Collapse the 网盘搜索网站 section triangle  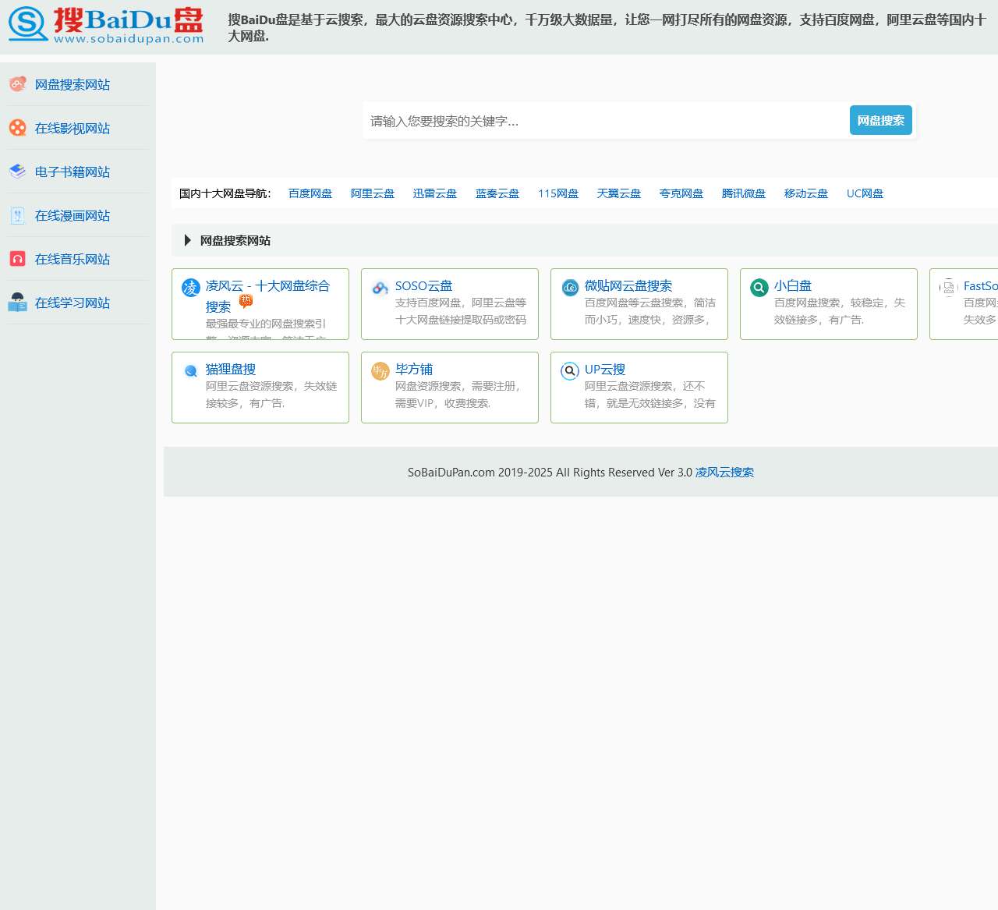[x=187, y=240]
